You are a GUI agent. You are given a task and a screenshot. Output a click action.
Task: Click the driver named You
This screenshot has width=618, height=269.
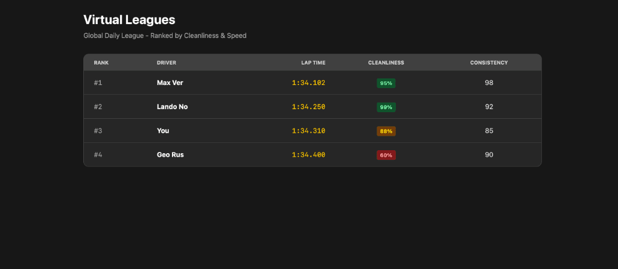[x=163, y=131]
